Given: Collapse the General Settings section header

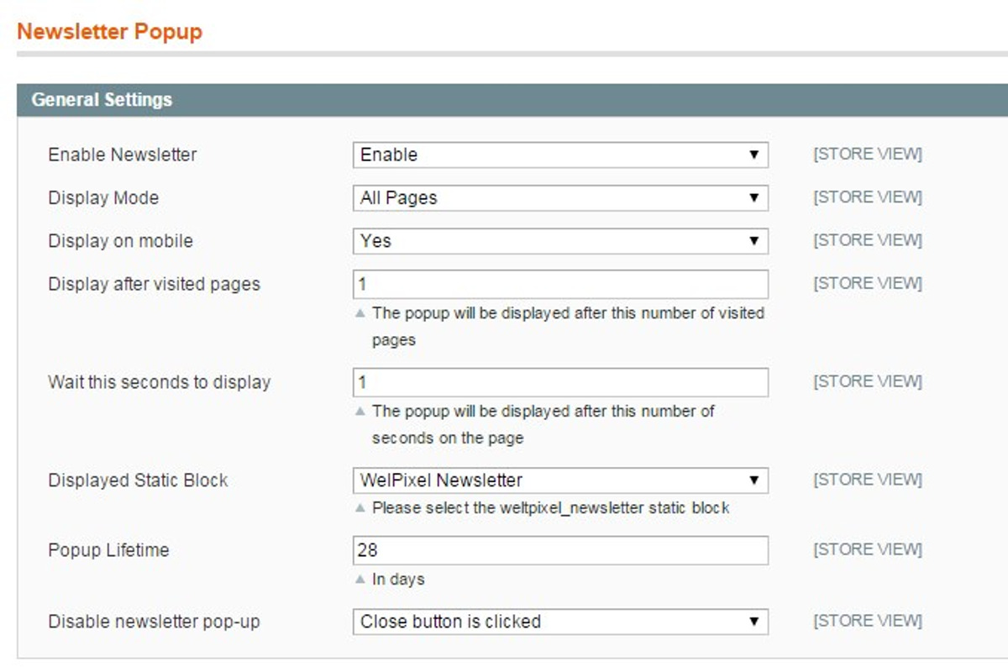Looking at the screenshot, I should point(512,100).
